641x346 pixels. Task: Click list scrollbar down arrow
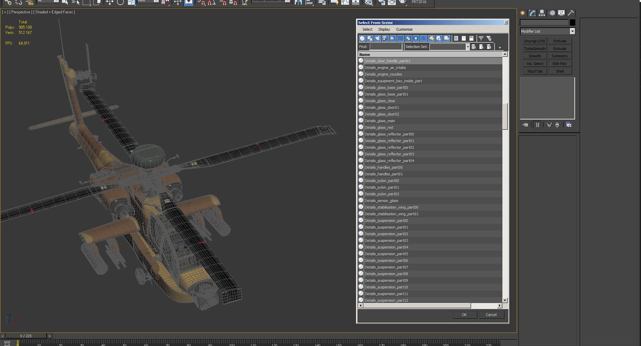click(x=505, y=300)
